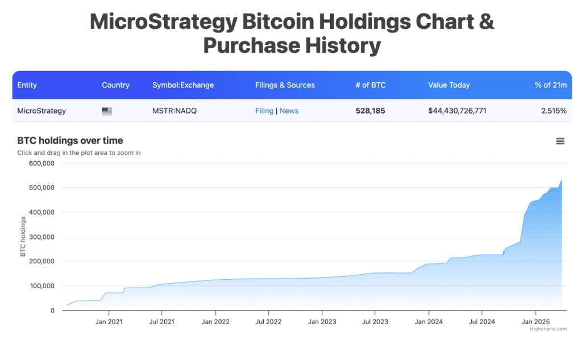The width and height of the screenshot is (582, 345).
Task: Click the MSTR:NADQ ticker cell
Action: click(x=174, y=111)
